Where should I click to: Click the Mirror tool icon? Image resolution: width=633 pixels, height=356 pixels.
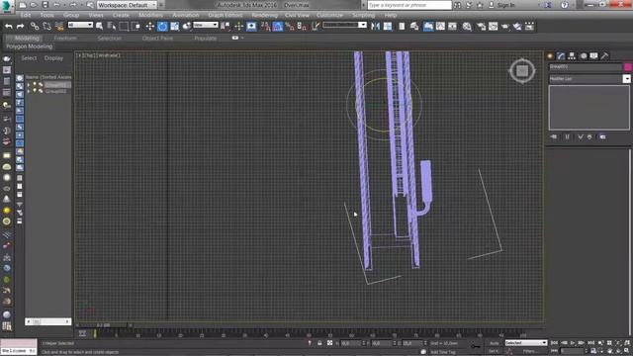(376, 27)
